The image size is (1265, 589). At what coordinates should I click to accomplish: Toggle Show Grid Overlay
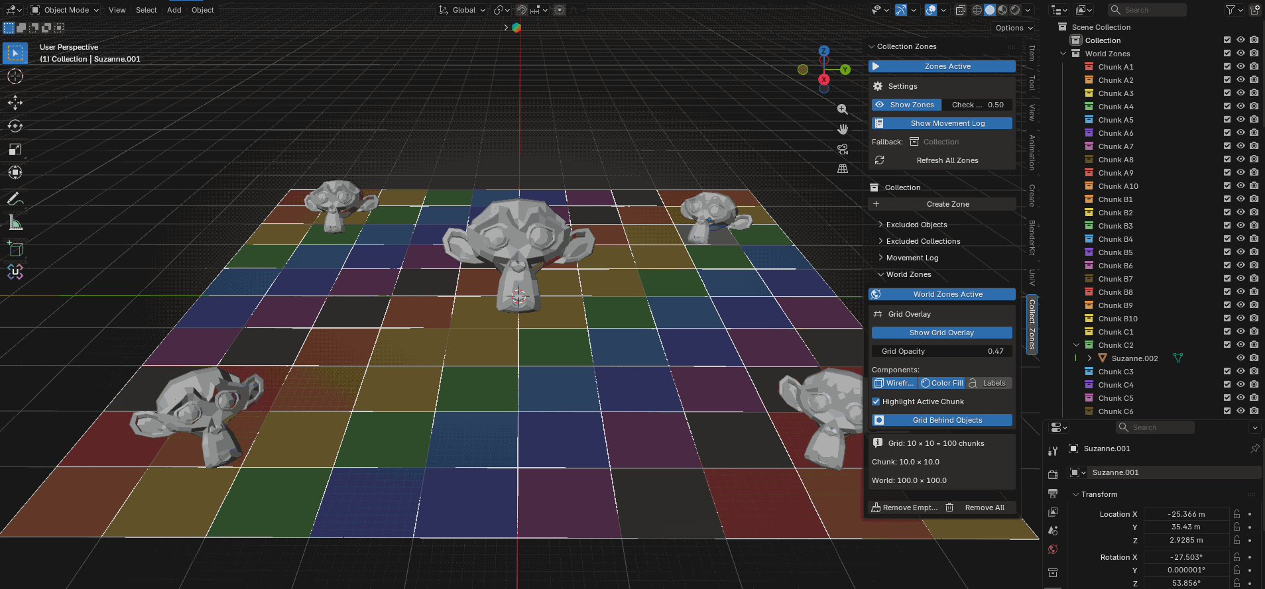pyautogui.click(x=941, y=333)
